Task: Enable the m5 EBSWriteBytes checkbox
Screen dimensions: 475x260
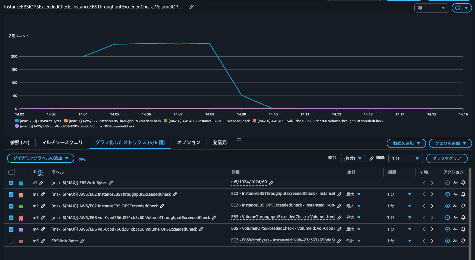Action: tap(11, 241)
